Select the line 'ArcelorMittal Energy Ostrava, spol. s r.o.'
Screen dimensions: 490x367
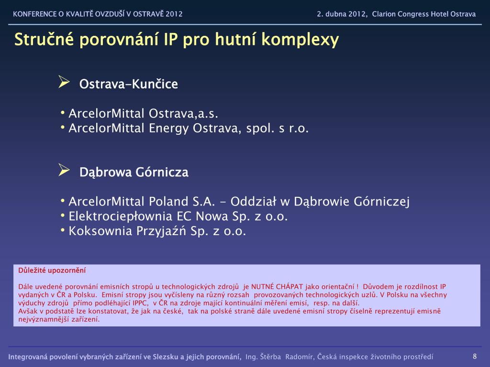pyautogui.click(x=189, y=128)
